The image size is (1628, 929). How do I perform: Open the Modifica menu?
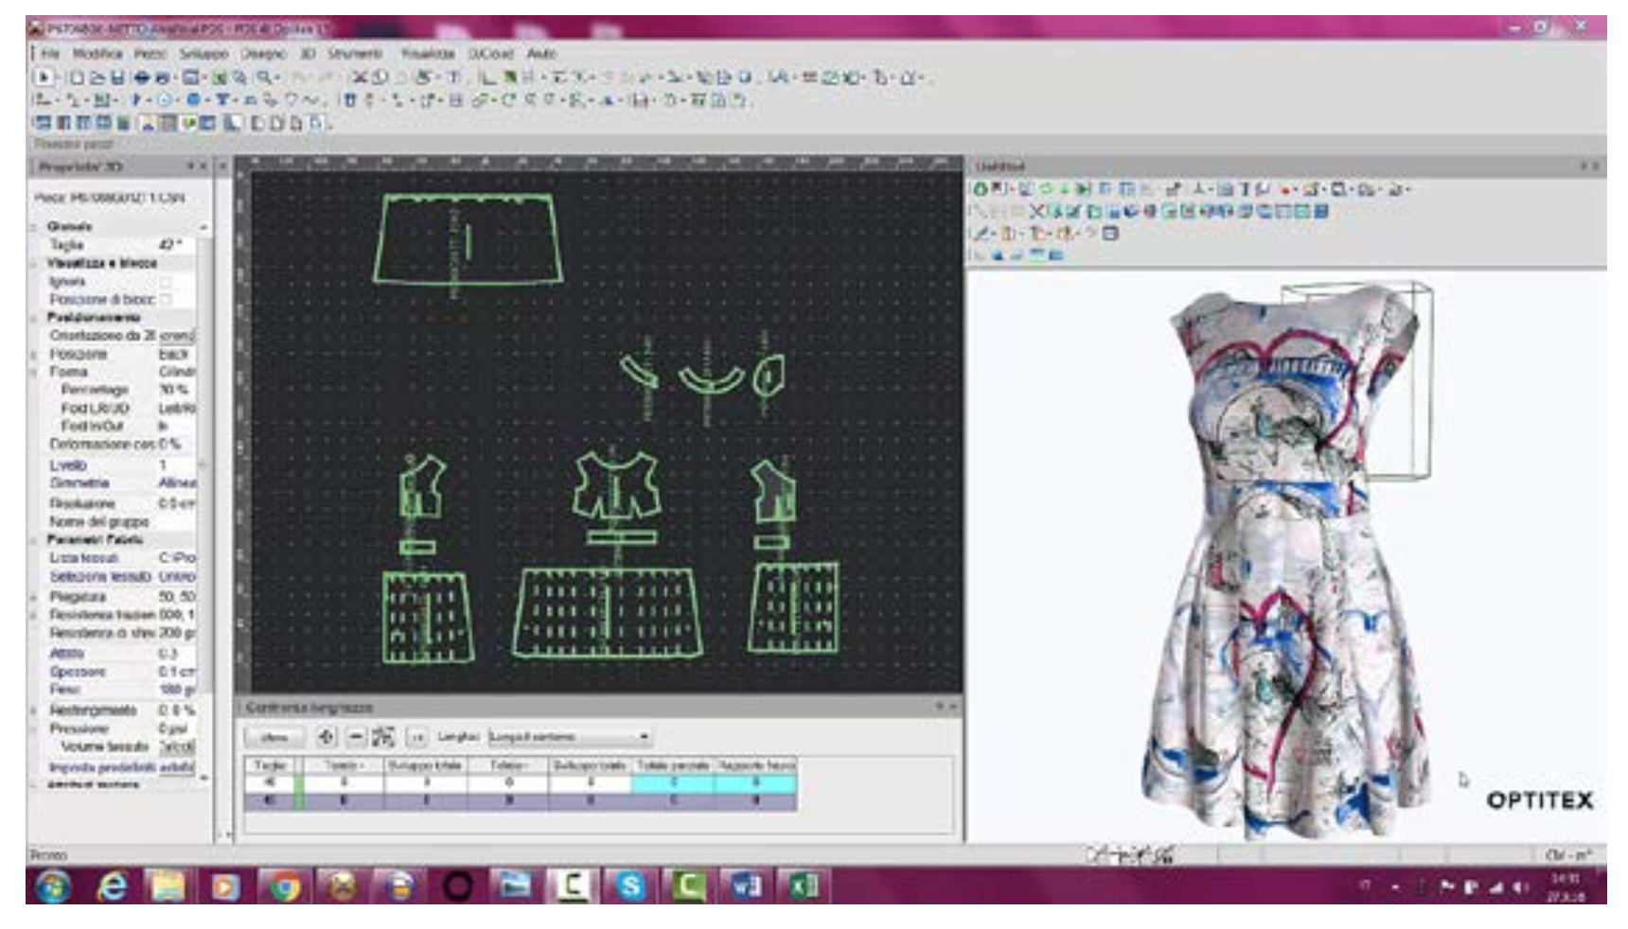[97, 54]
